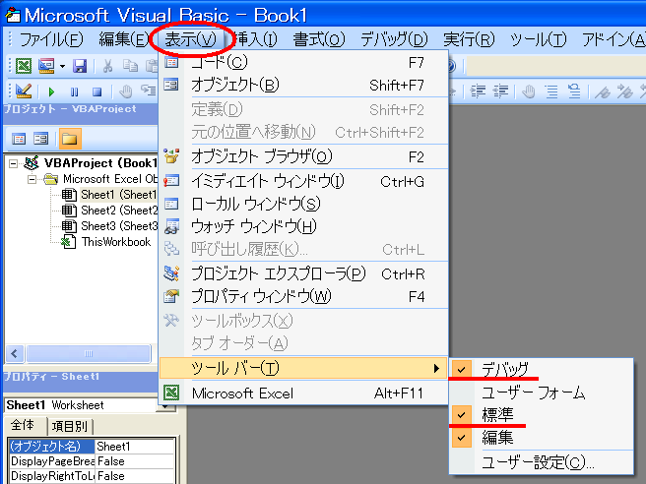Viewport: 646px width, 484px height.
Task: Check the ユーザー フォーム toolbar option
Action: (542, 393)
